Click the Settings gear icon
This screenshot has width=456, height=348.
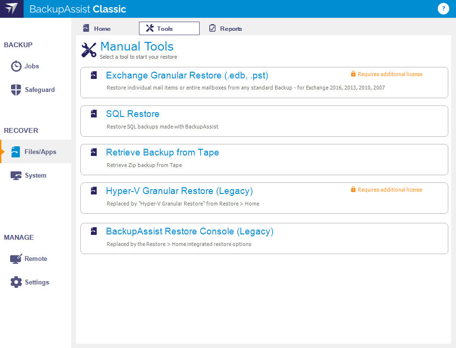tap(16, 282)
